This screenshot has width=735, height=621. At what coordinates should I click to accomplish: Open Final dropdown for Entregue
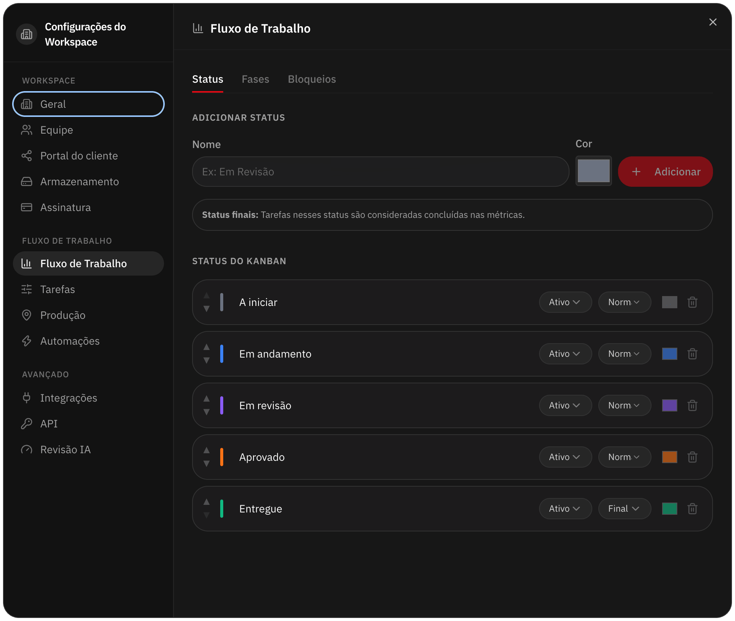pos(625,509)
